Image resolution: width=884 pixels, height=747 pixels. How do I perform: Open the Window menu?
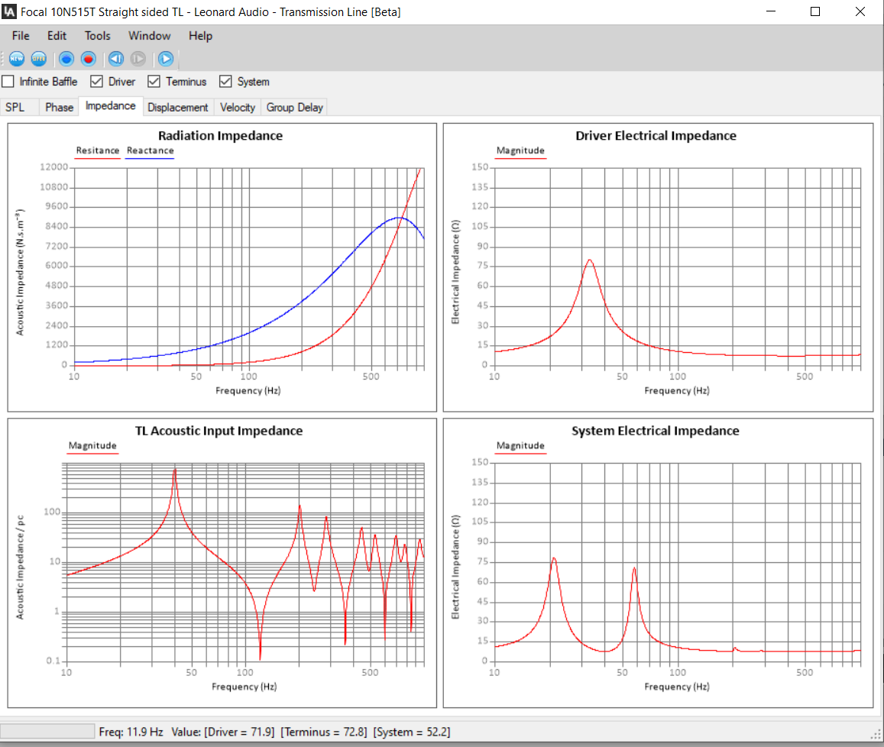150,36
